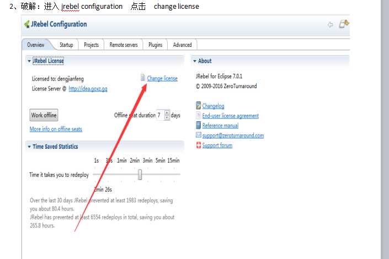
Task: Open the Reference manual link
Action: pyautogui.click(x=220, y=126)
